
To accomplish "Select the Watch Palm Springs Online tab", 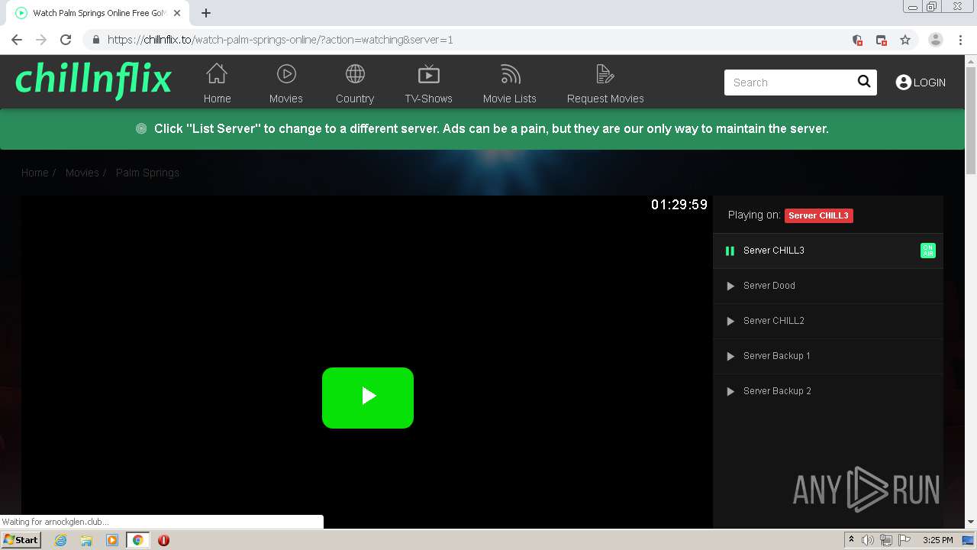I will [99, 13].
